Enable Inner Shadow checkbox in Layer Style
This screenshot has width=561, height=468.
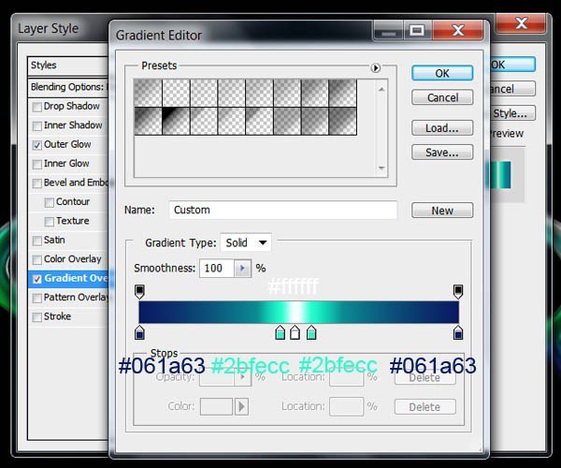click(x=36, y=126)
